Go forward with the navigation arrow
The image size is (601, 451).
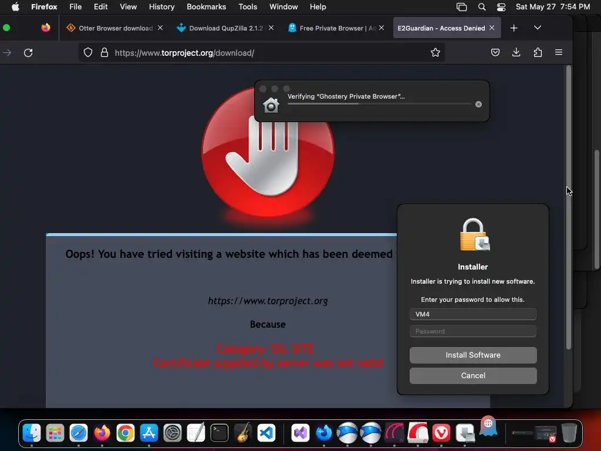7,52
